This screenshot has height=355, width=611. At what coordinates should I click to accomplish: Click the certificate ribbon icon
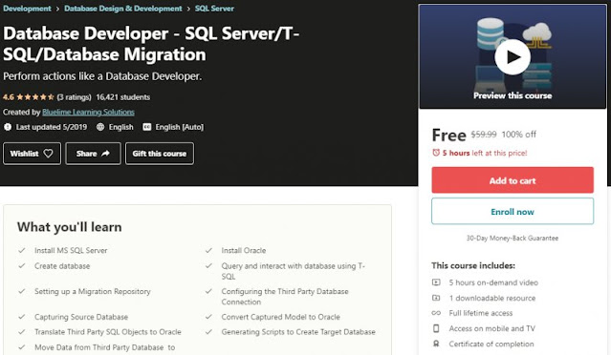[436, 344]
